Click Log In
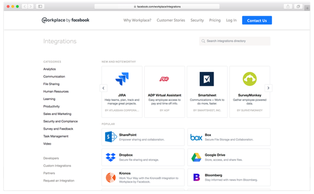Viewport: 314px width, 194px height. click(231, 20)
